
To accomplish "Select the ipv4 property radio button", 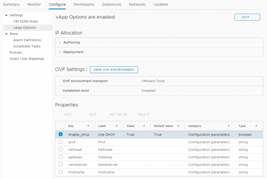I will (x=61, y=142).
